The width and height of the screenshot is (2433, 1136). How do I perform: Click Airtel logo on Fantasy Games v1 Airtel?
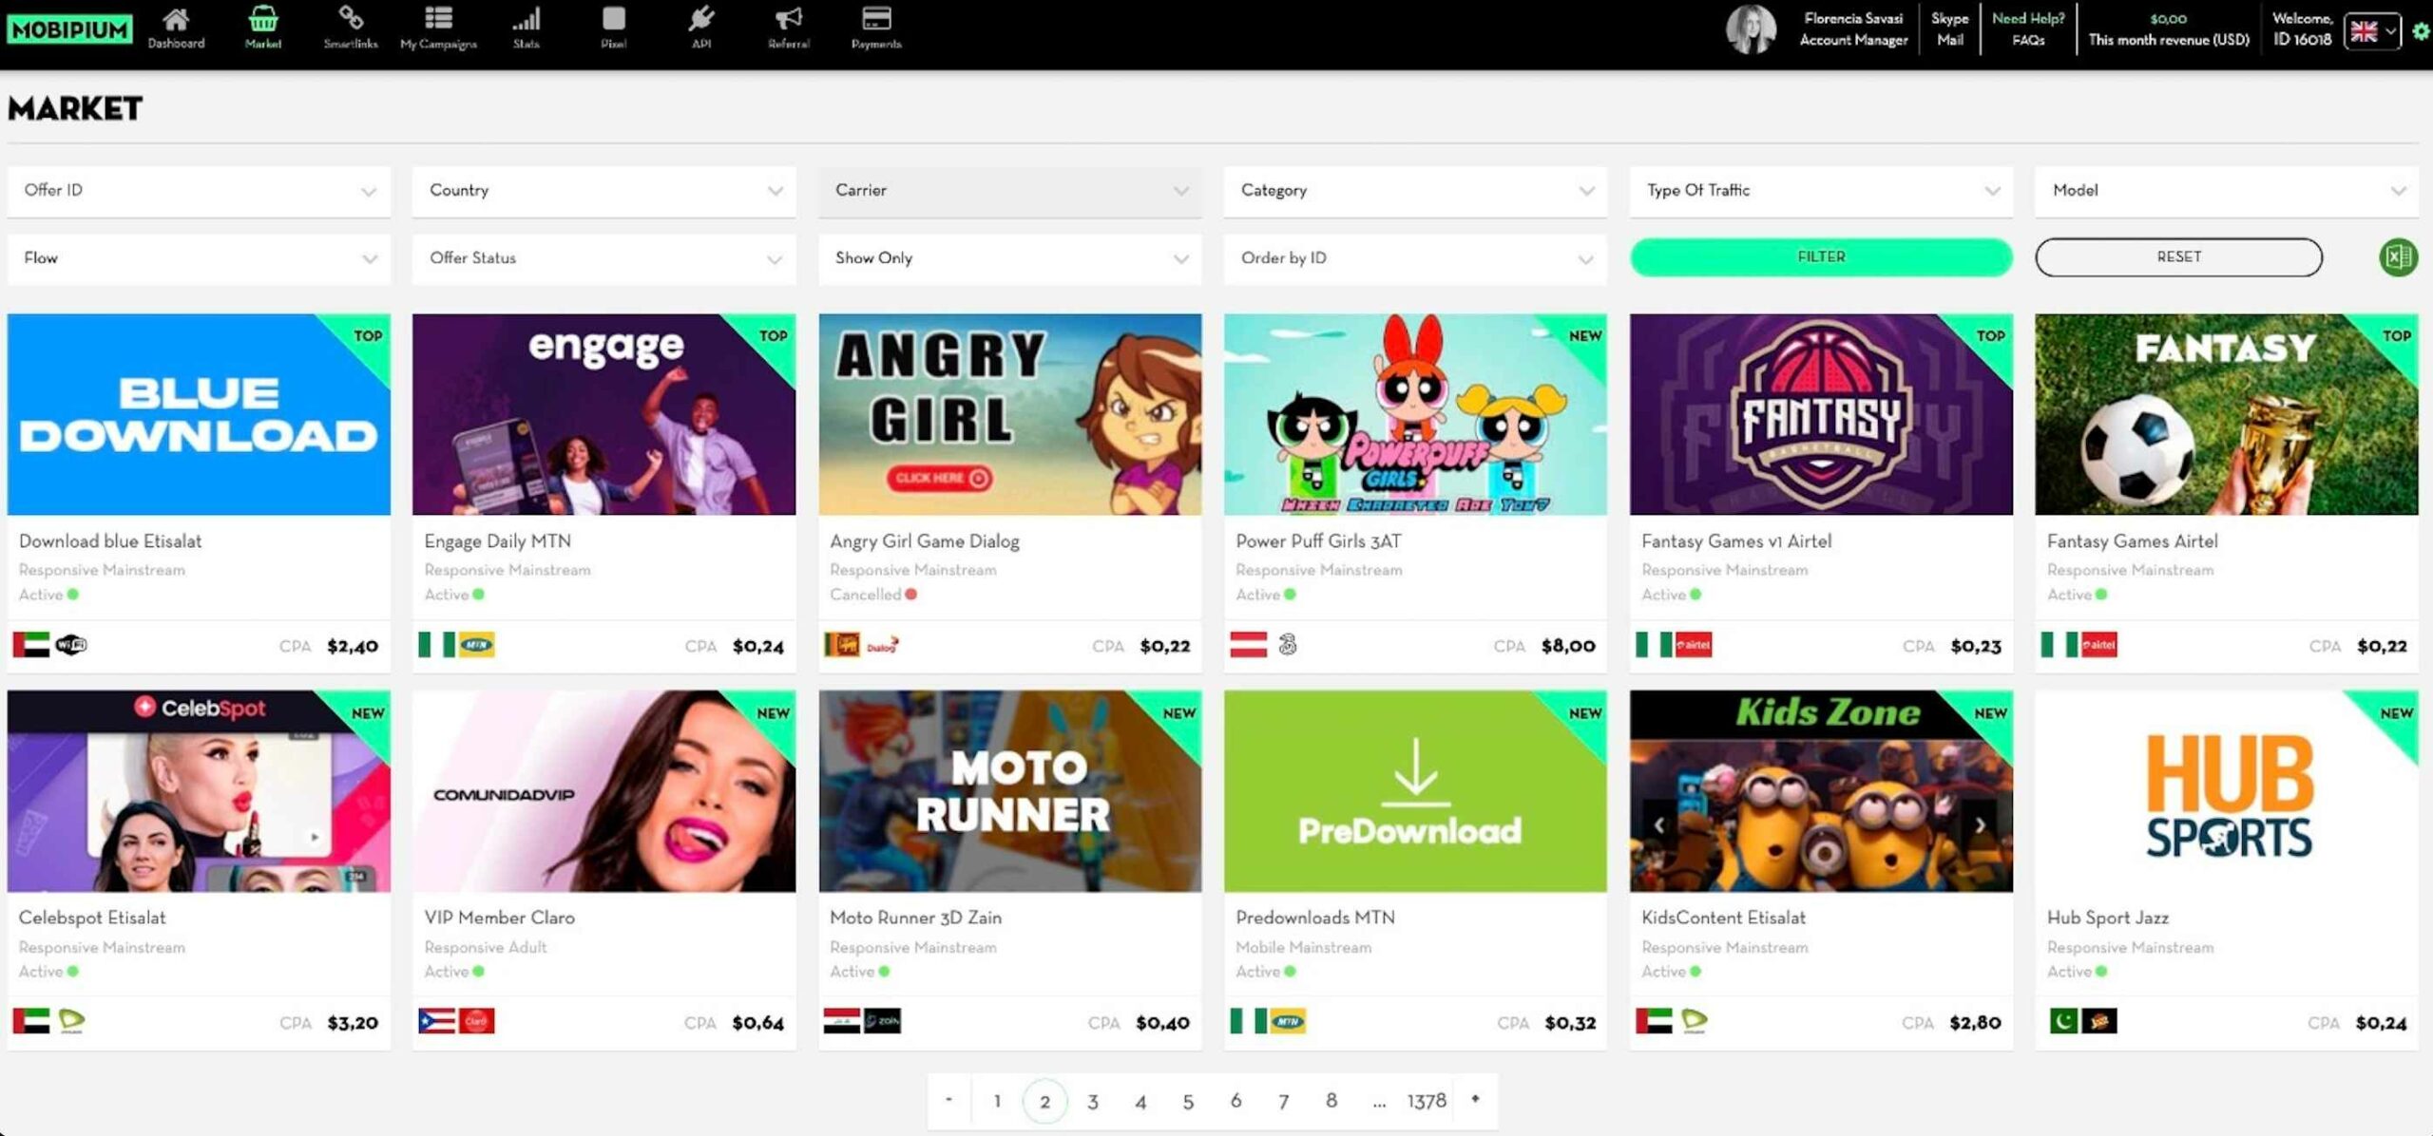tap(1694, 646)
